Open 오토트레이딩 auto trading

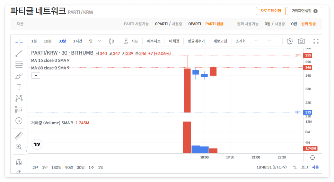coord(271,11)
